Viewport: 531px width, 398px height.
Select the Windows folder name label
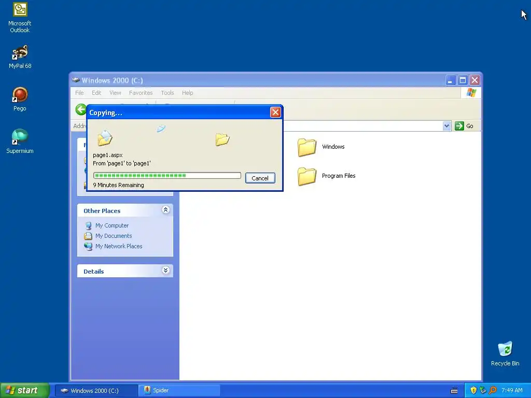pyautogui.click(x=333, y=147)
